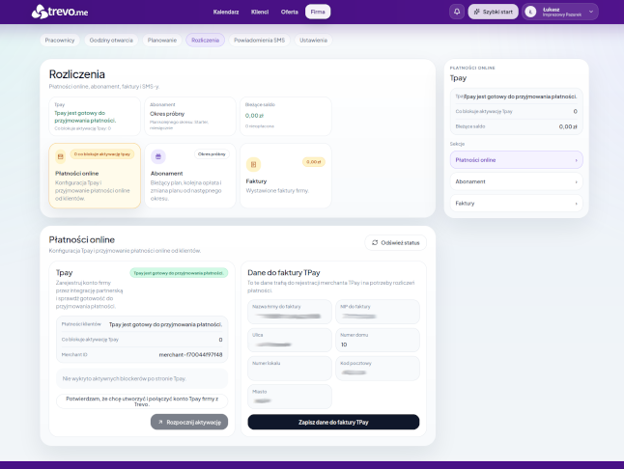The height and width of the screenshot is (469, 624).
Task: Toggle the Tpay account creation confirmation
Action: click(x=142, y=401)
